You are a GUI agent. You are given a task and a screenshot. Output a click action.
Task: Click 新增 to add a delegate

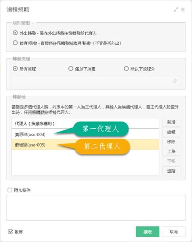pos(171,122)
